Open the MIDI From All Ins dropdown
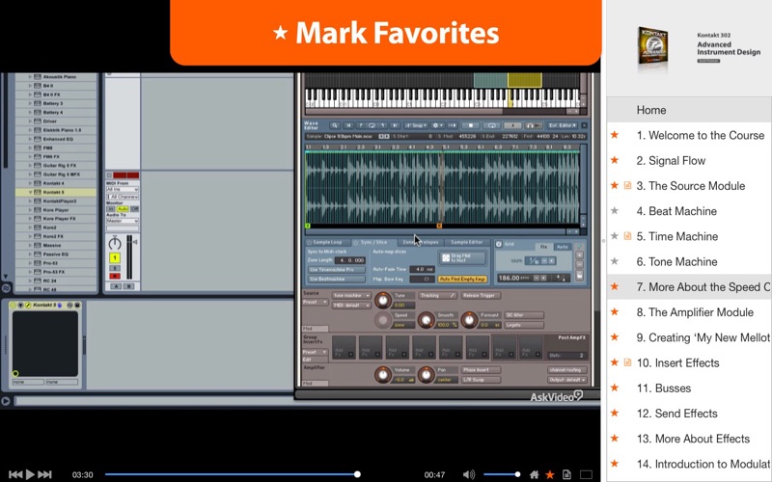772x482 pixels. tap(123, 189)
